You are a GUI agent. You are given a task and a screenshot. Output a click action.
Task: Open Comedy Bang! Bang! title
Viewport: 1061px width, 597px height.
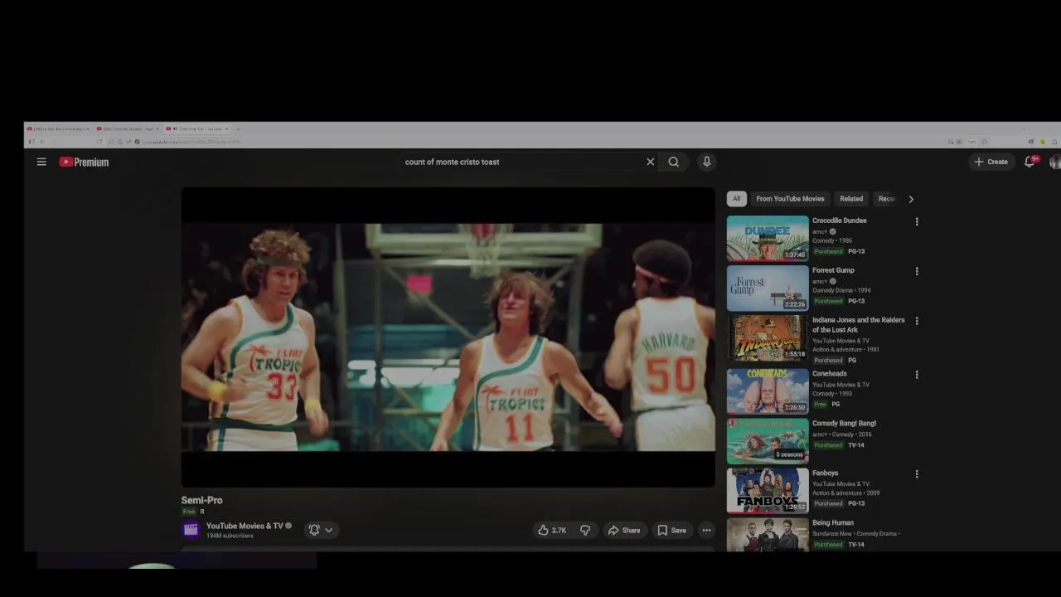point(844,424)
